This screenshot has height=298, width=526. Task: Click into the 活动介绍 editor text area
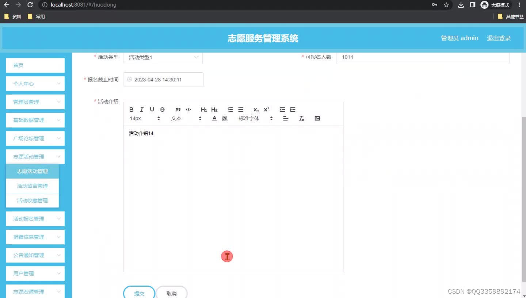coord(233,199)
